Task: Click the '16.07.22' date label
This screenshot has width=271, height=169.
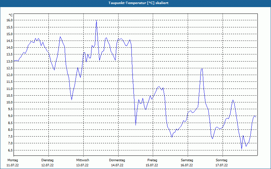Action: click(187, 165)
